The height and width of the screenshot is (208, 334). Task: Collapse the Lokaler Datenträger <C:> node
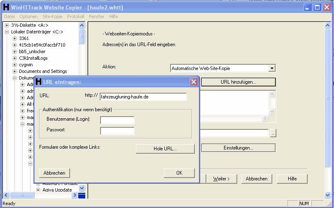click(x=7, y=32)
